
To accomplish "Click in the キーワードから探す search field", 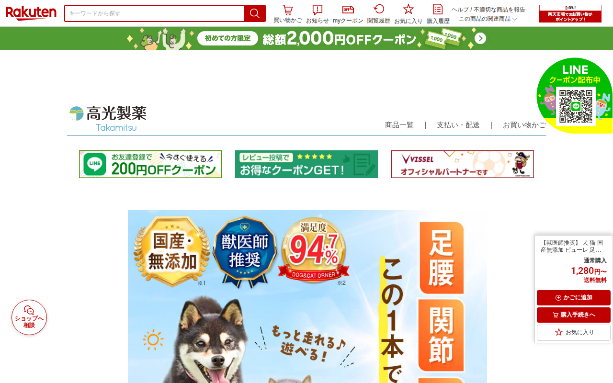I will [x=154, y=13].
